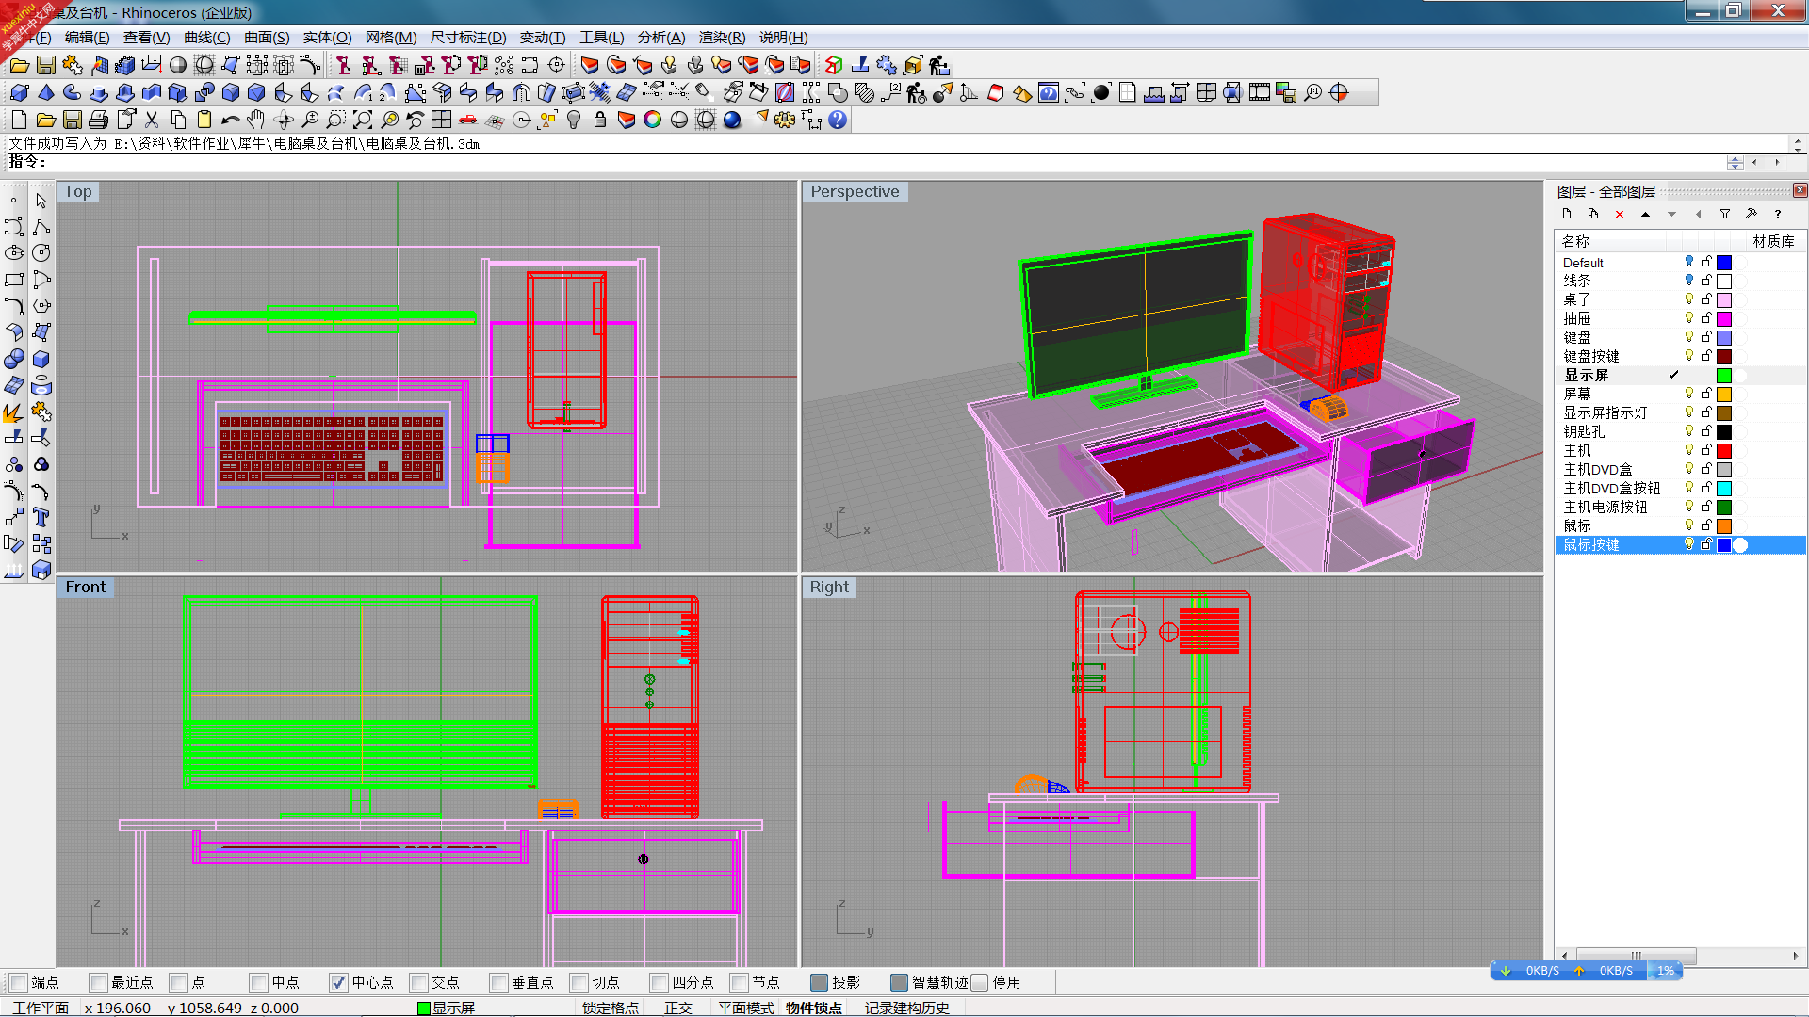Open the 查看(V) menu

(146, 38)
